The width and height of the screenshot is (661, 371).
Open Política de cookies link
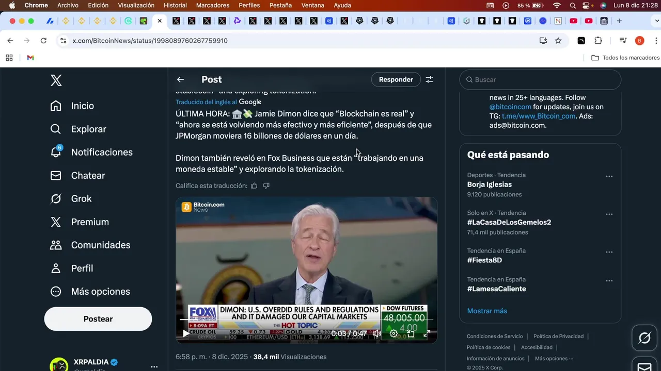pyautogui.click(x=489, y=347)
